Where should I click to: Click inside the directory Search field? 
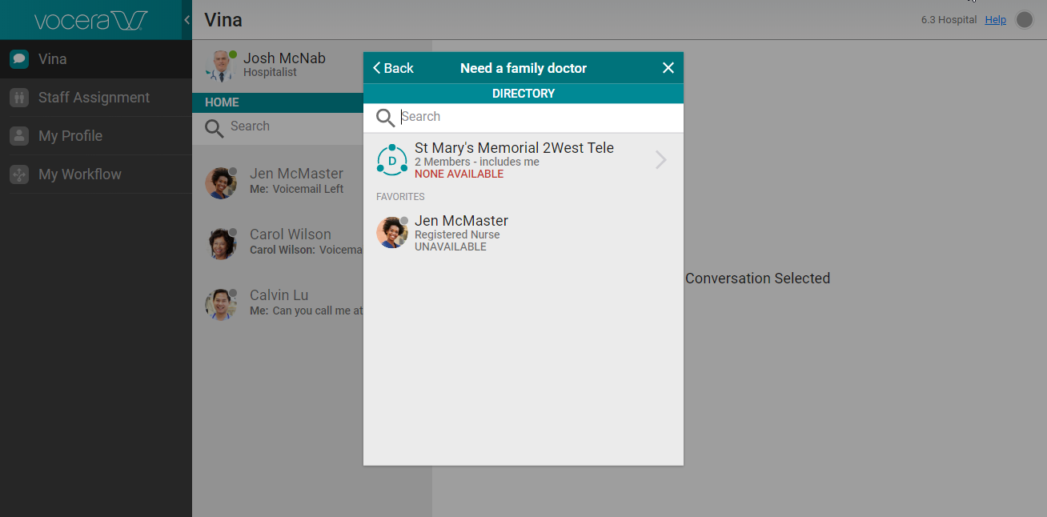tap(536, 117)
